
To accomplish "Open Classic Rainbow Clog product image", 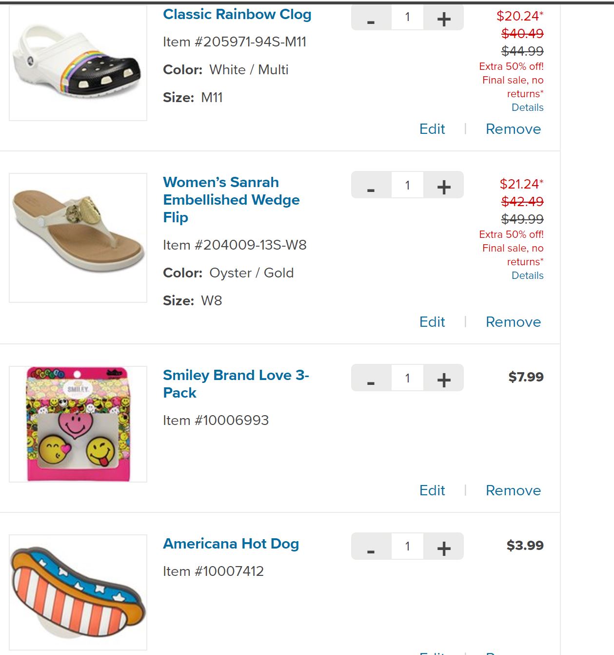I will (78, 63).
